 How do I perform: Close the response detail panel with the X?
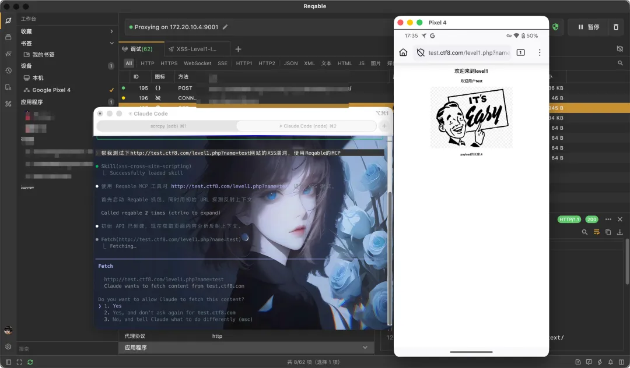[x=620, y=220]
